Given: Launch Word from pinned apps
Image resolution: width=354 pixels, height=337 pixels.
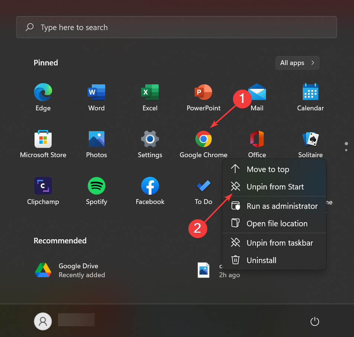Looking at the screenshot, I should (x=97, y=92).
